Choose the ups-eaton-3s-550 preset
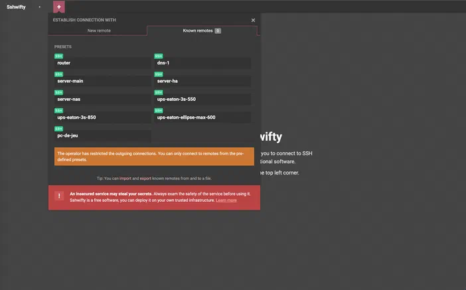 pyautogui.click(x=202, y=100)
